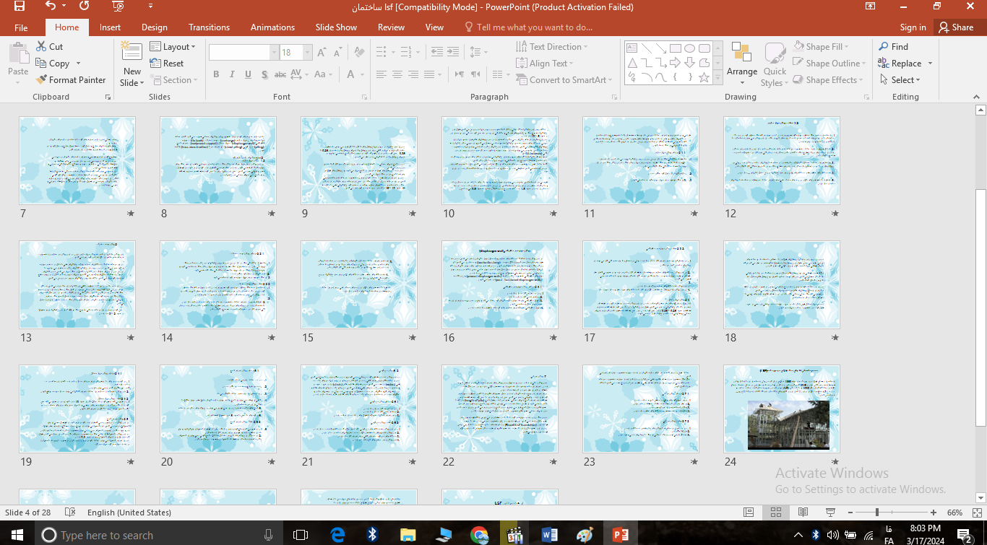Screen dimensions: 987x545
Task: Toggle italic text formatting
Action: (x=232, y=74)
